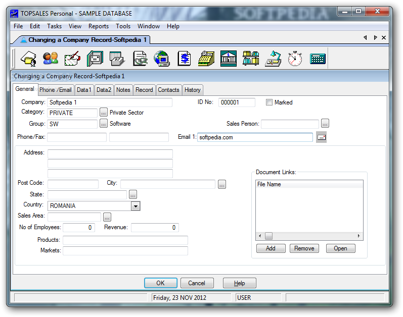403x317 pixels.
Task: Launch the calculator icon
Action: tap(318, 59)
